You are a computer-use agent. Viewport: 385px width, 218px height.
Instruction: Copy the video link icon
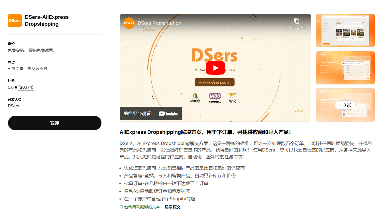coord(297,21)
